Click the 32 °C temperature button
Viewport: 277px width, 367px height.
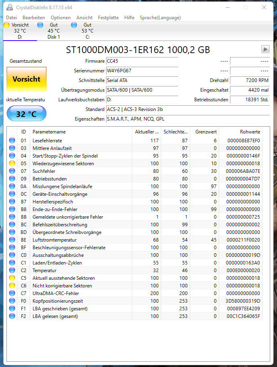[x=27, y=114]
